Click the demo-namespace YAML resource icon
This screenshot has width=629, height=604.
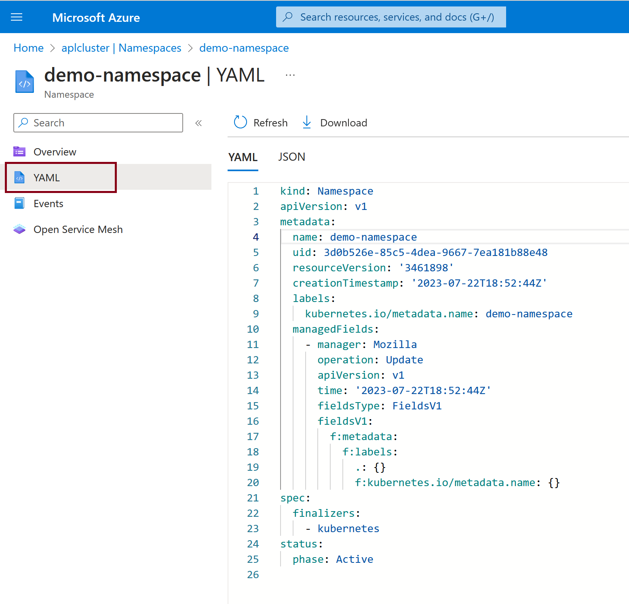24,82
